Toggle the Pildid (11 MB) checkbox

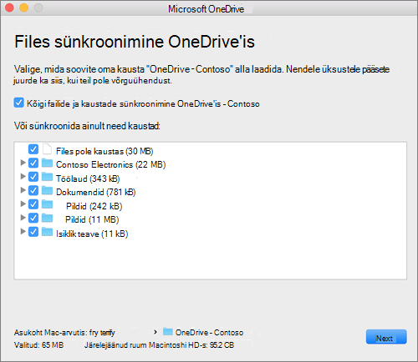[x=33, y=218]
